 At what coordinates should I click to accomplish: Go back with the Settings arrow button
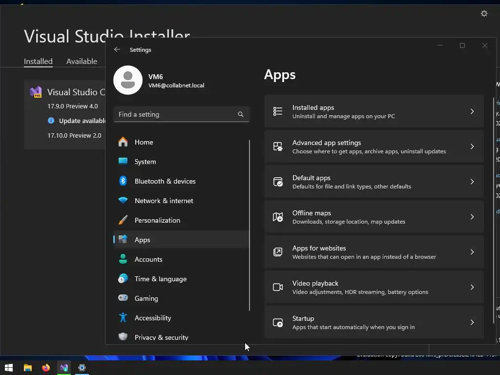click(x=117, y=49)
